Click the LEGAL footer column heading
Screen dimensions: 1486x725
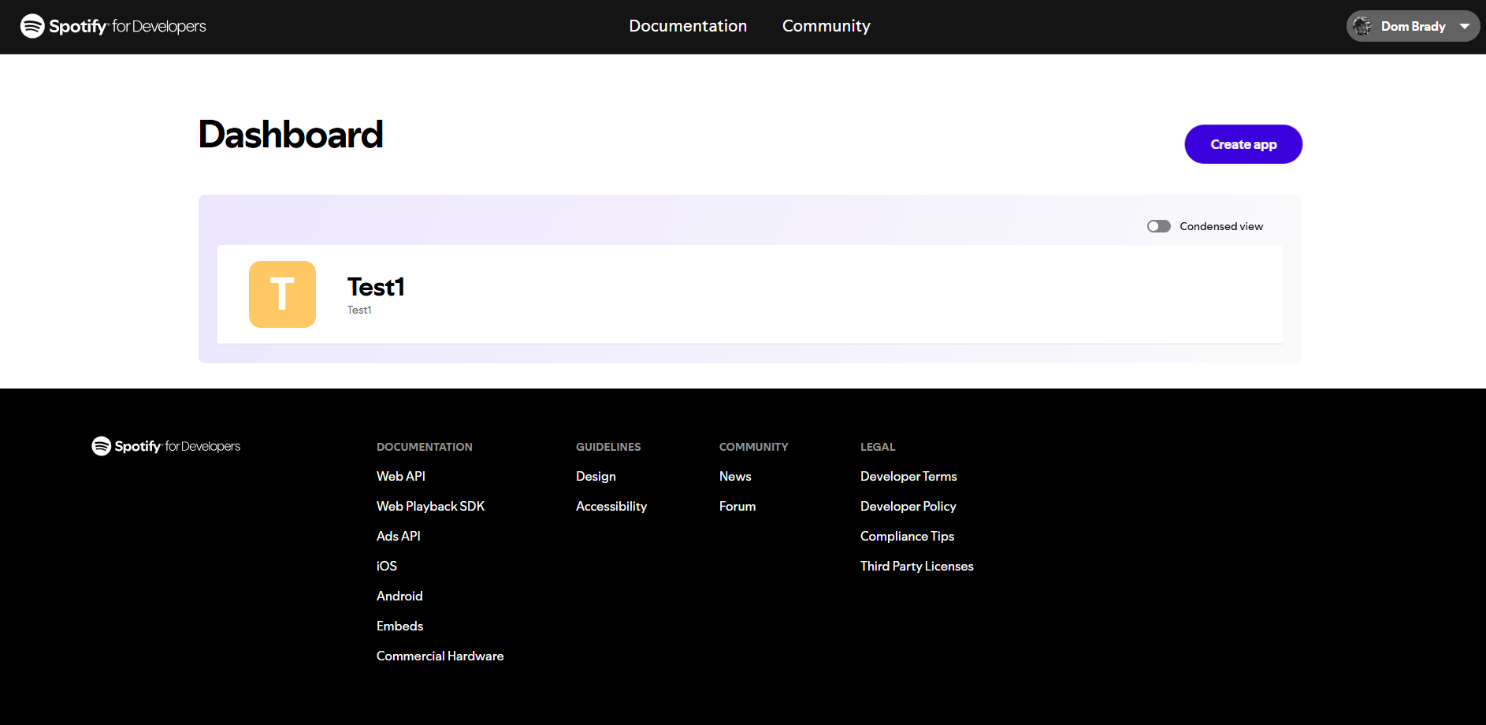(x=878, y=447)
